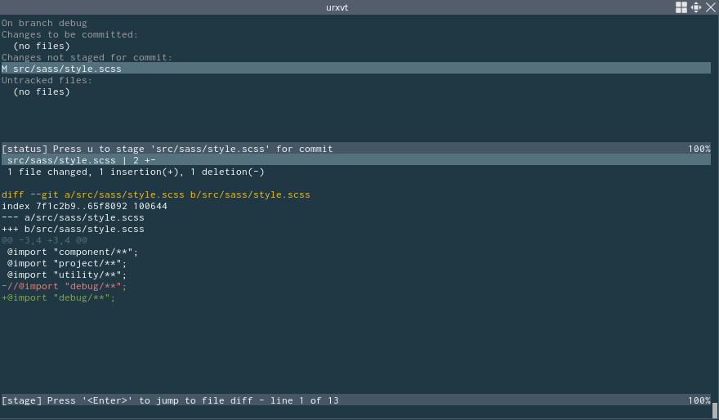Click the red removed line '-//@import "debug/**";'
This screenshot has height=420, width=719.
tap(65, 286)
